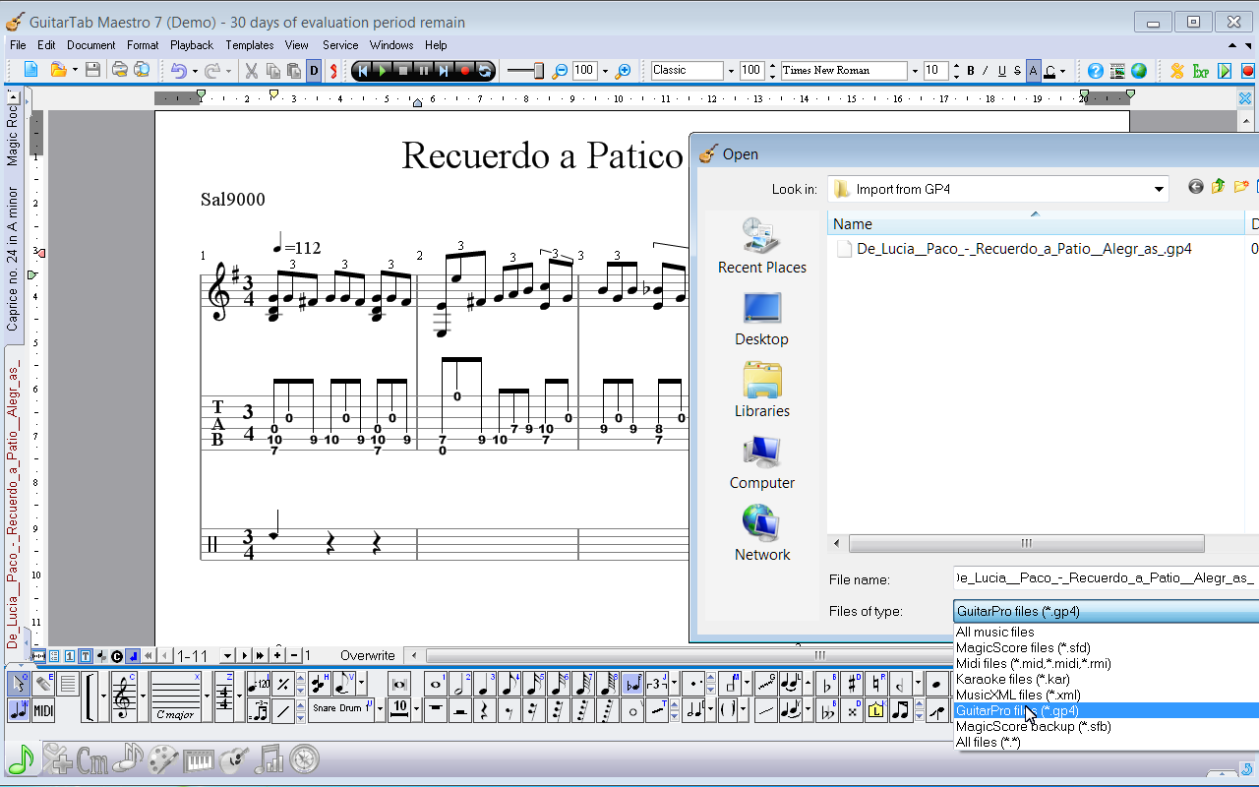Toggle bold text formatting

click(x=971, y=71)
